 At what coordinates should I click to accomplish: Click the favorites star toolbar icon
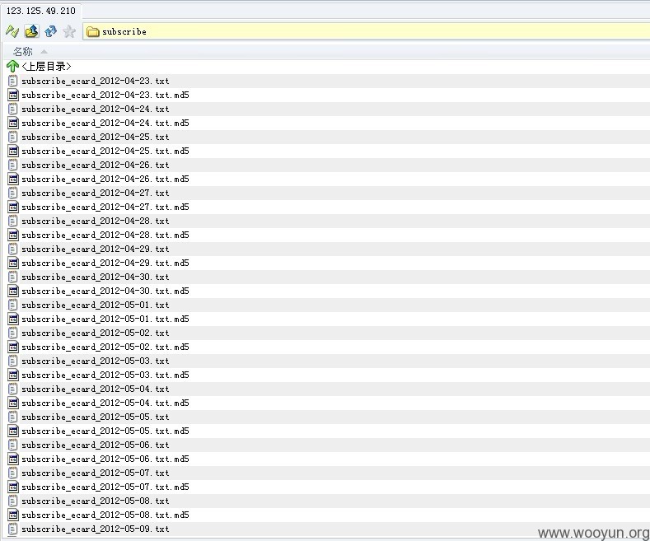(x=69, y=31)
